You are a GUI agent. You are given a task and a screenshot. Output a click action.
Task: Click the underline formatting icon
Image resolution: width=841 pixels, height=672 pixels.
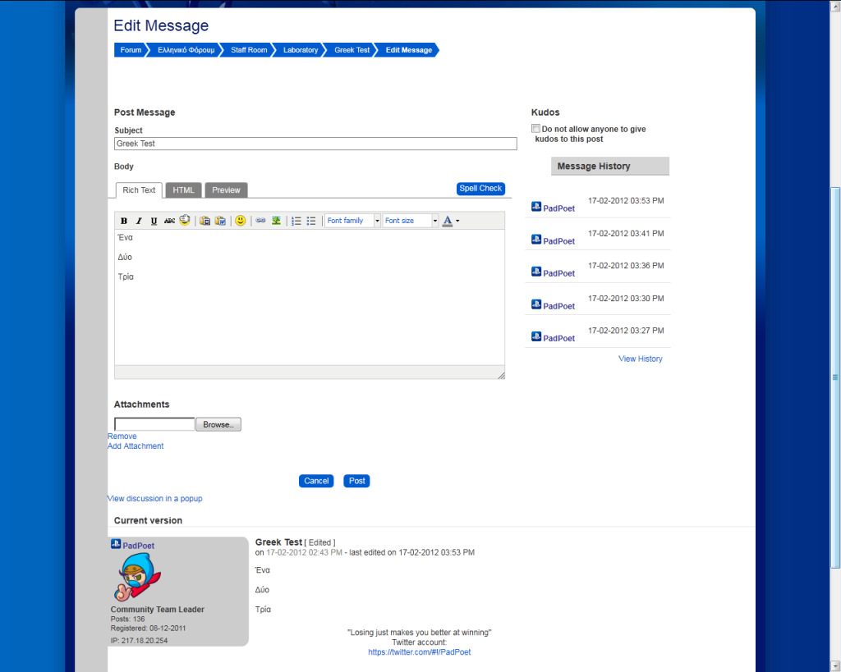click(154, 221)
